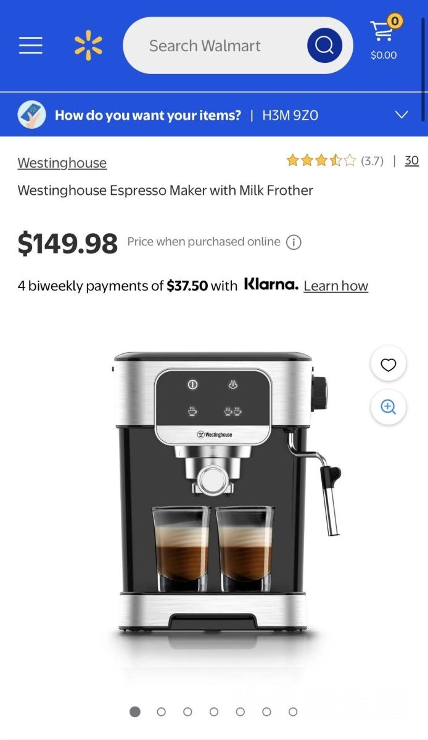
Task: Select the second image carousel dot
Action: point(161,712)
